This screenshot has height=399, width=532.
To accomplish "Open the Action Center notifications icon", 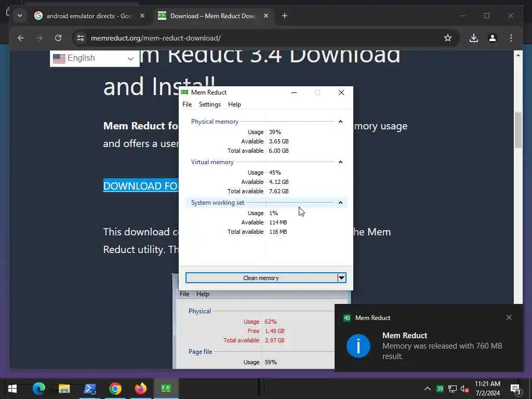I will (x=516, y=389).
